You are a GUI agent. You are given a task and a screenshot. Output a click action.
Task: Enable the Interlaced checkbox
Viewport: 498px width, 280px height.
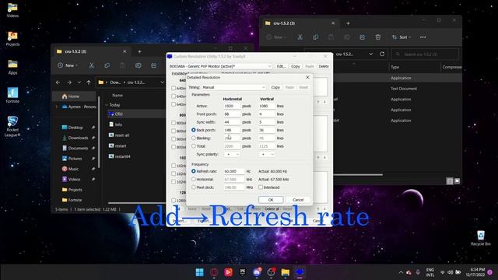pos(261,187)
